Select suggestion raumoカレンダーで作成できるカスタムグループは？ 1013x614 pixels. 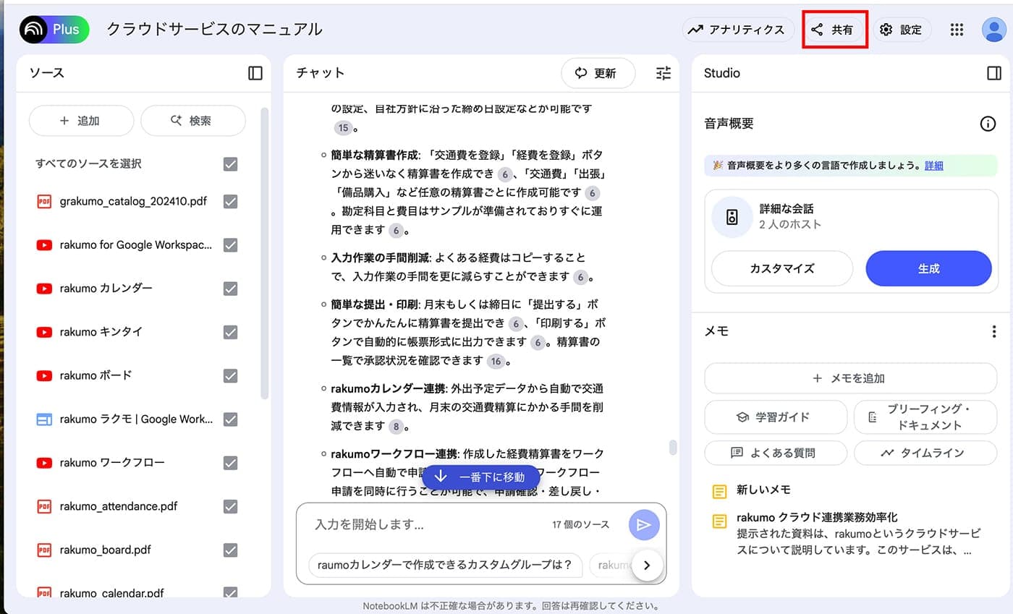click(x=445, y=565)
